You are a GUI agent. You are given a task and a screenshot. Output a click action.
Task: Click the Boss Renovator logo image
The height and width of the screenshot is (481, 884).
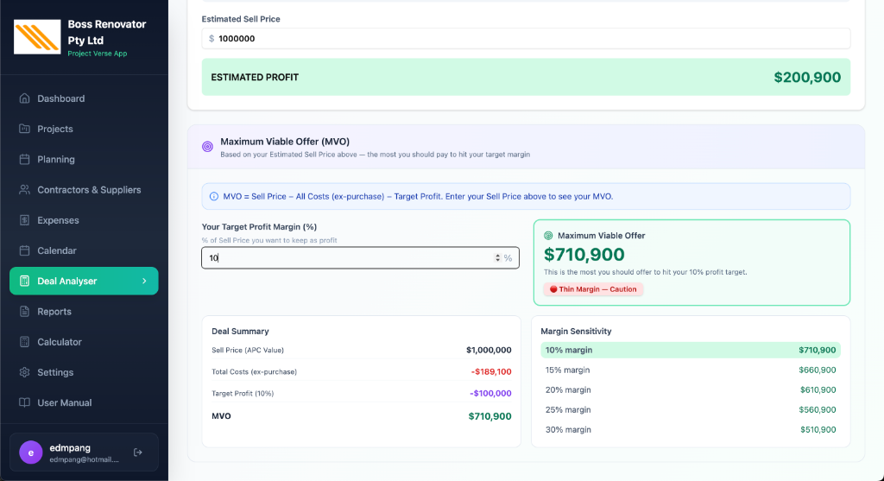tap(37, 36)
